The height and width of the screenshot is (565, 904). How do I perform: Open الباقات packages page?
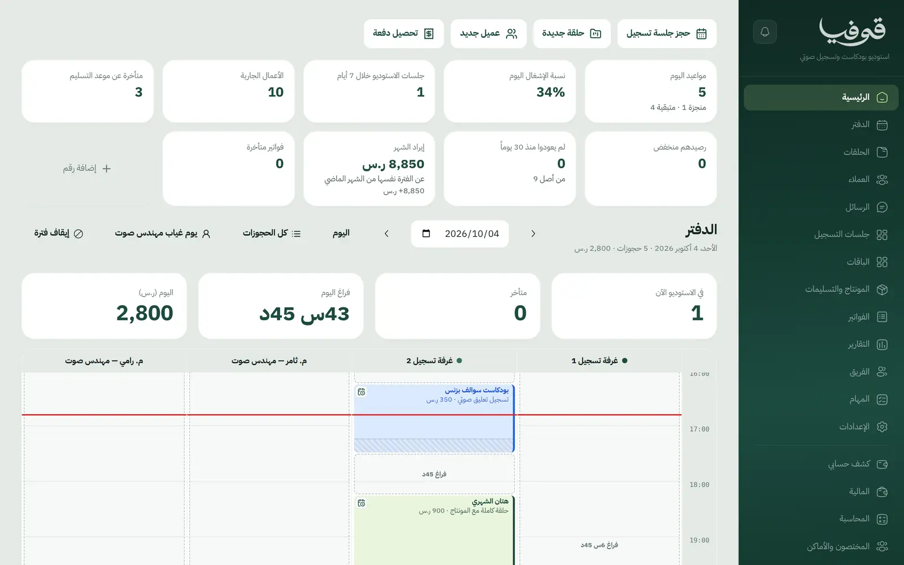tap(821, 262)
